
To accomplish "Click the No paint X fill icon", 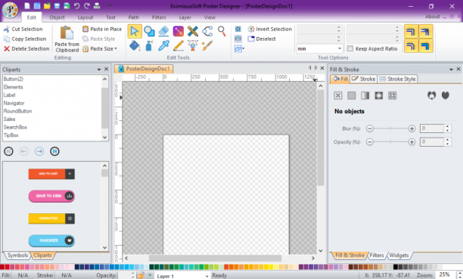I will (338, 95).
